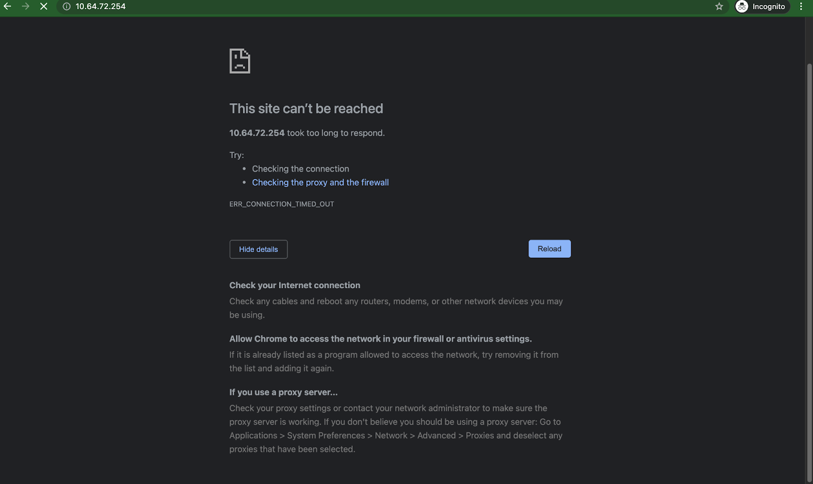Collapse the section with Hide details
813x484 pixels.
click(x=258, y=249)
